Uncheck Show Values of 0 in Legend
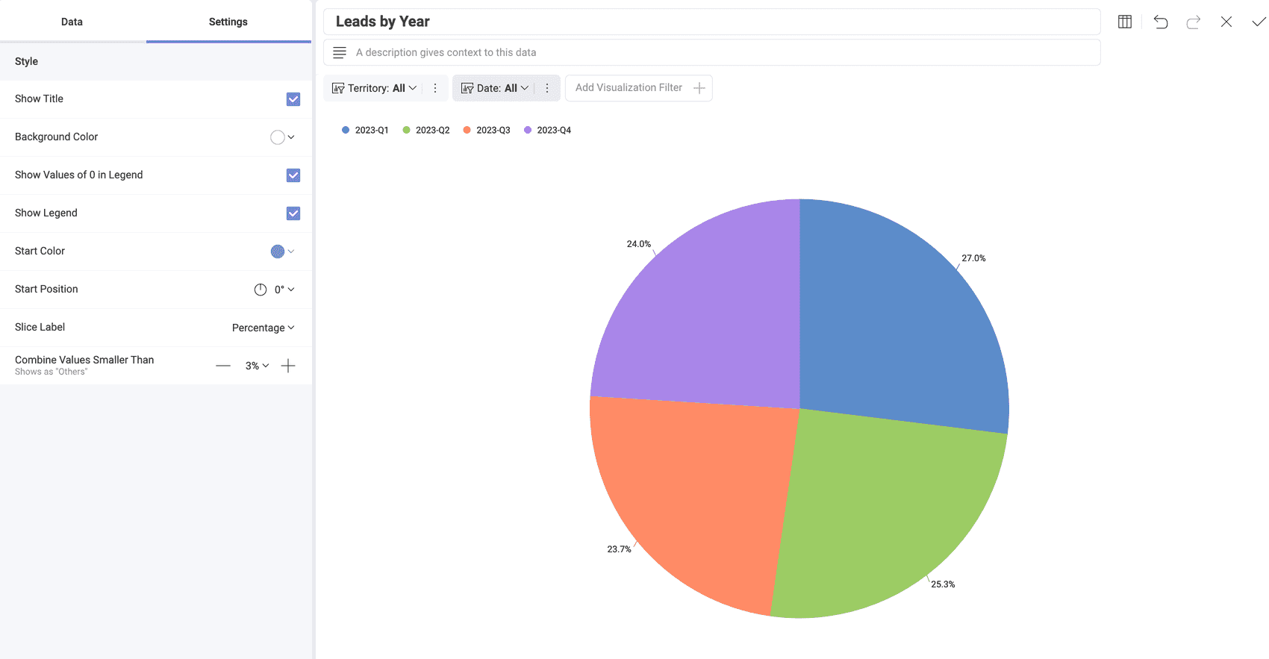This screenshot has width=1269, height=659. (293, 175)
